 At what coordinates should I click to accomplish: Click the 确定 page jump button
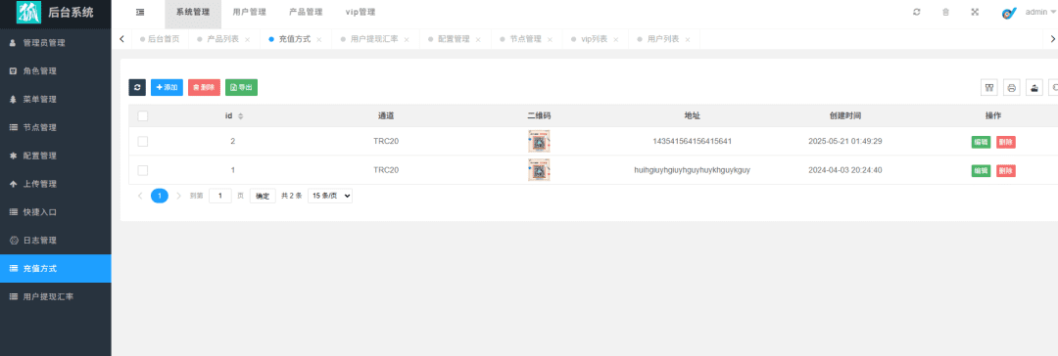(263, 197)
